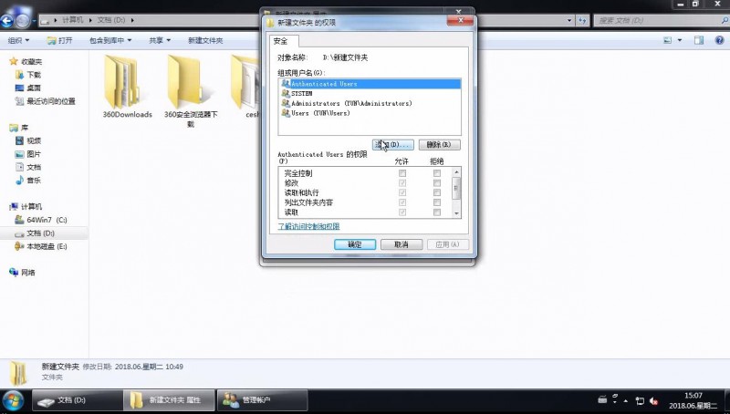Image resolution: width=730 pixels, height=414 pixels.
Task: Open 了解访问控制和权限 link
Action: 308,226
